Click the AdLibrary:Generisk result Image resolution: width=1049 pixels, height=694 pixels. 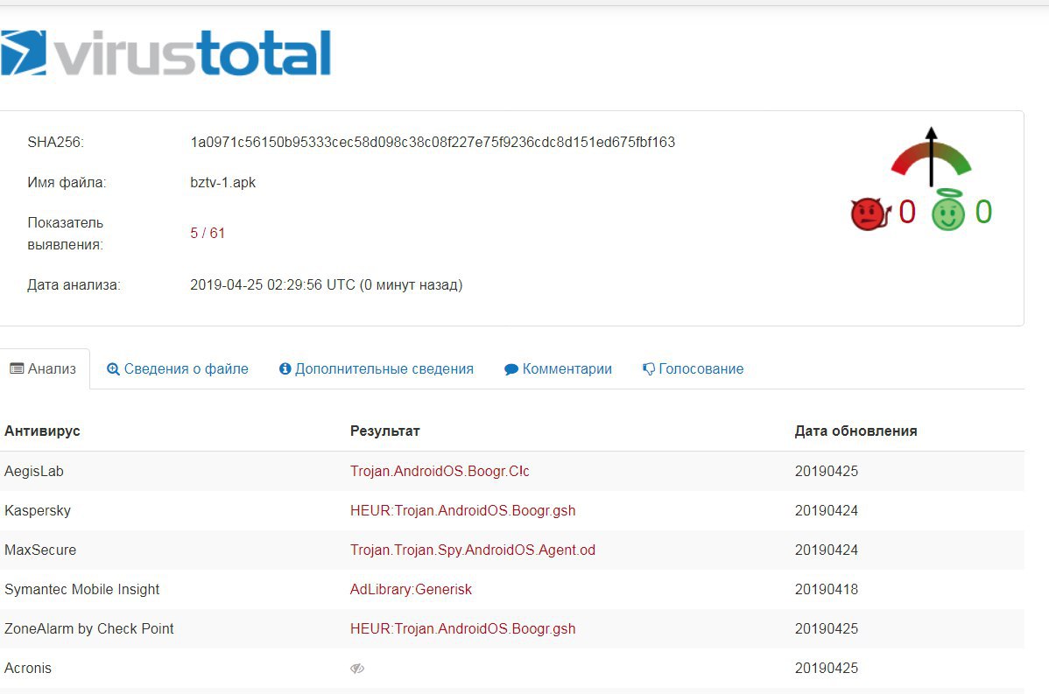point(411,589)
